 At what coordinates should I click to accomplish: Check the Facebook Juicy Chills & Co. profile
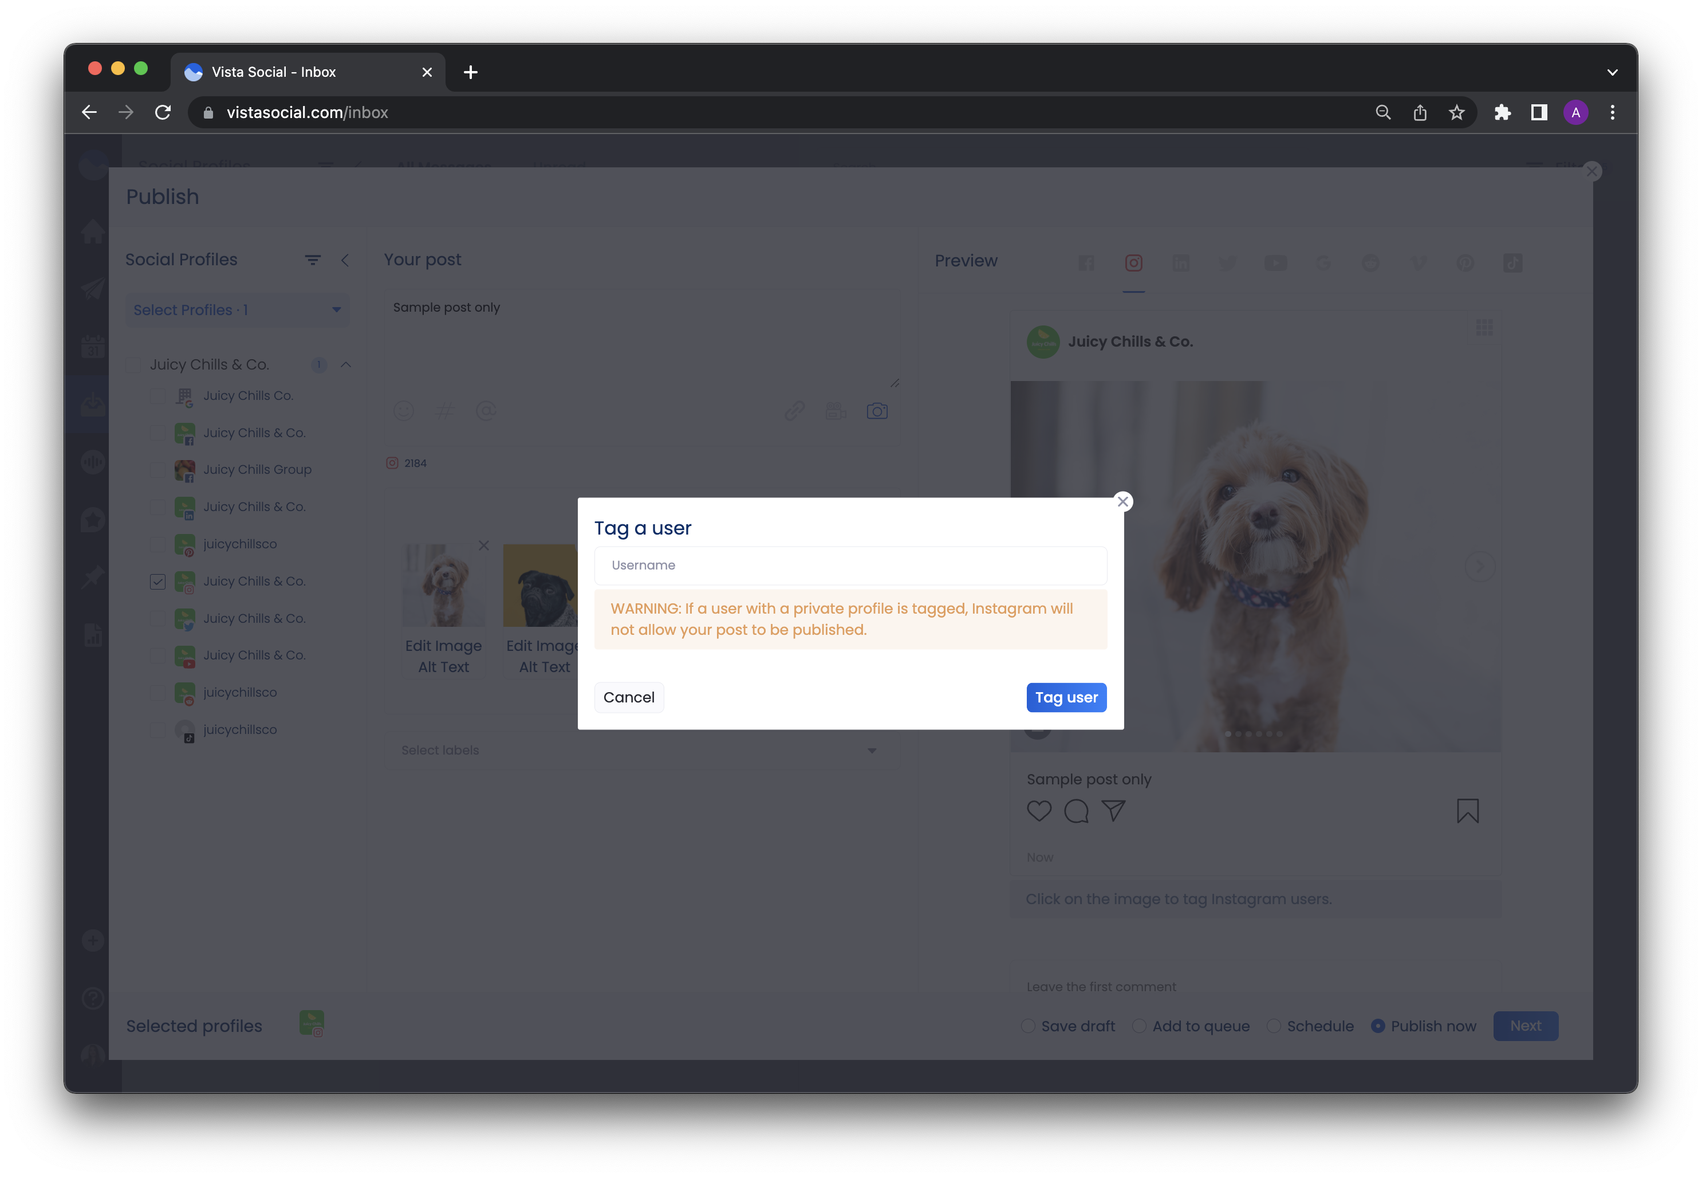click(x=158, y=433)
